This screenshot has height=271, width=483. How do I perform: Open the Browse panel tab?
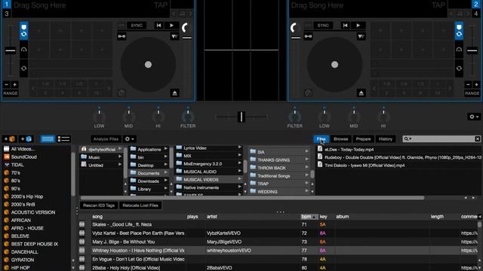tap(340, 139)
